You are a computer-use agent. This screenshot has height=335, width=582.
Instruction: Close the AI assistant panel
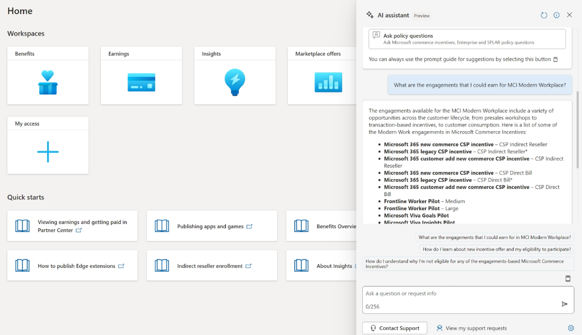click(570, 15)
